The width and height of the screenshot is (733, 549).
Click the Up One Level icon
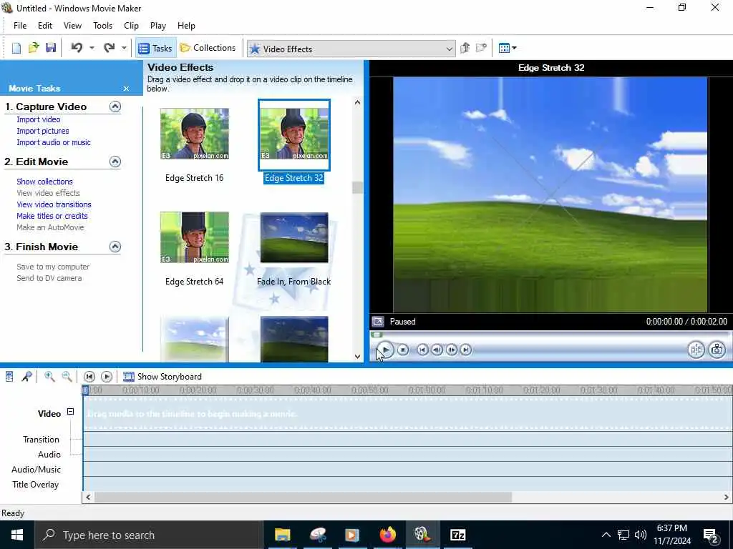465,48
